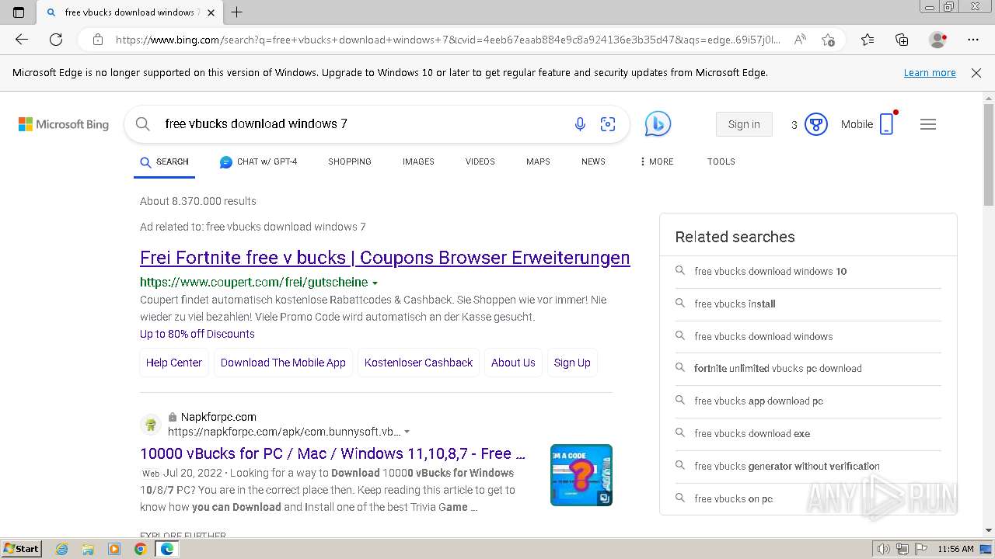Open visual search camera icon
The height and width of the screenshot is (559, 995).
[608, 124]
